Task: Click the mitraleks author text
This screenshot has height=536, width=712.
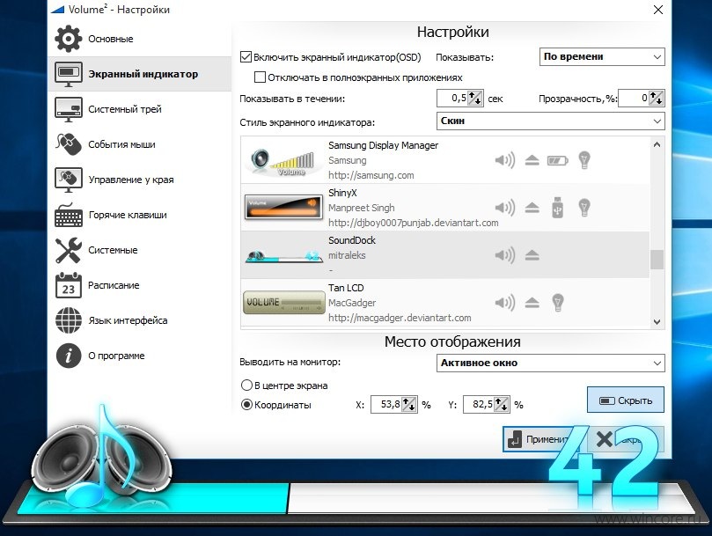Action: pyautogui.click(x=347, y=255)
